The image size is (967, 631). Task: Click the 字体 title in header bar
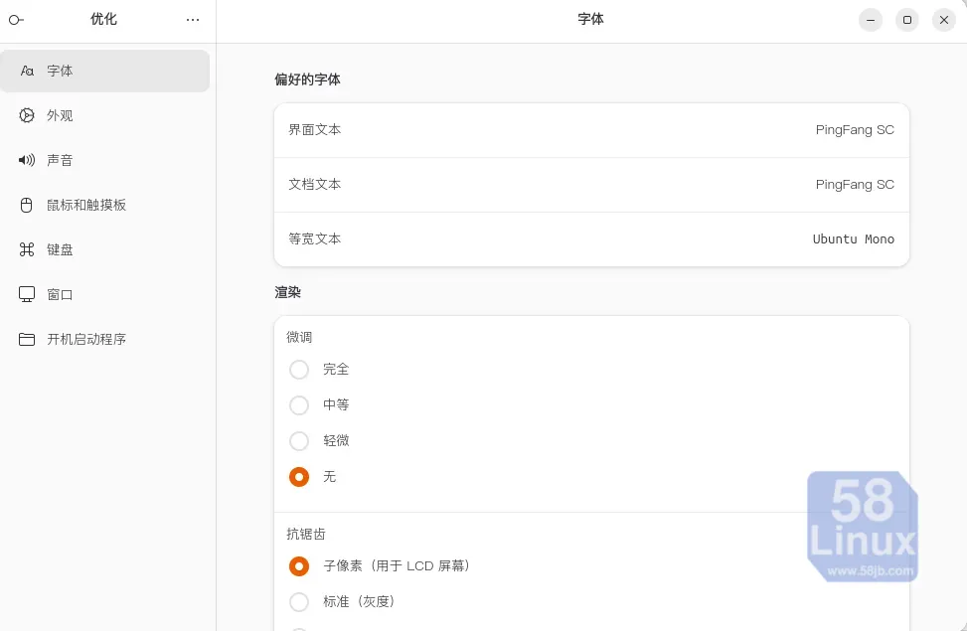pos(590,19)
